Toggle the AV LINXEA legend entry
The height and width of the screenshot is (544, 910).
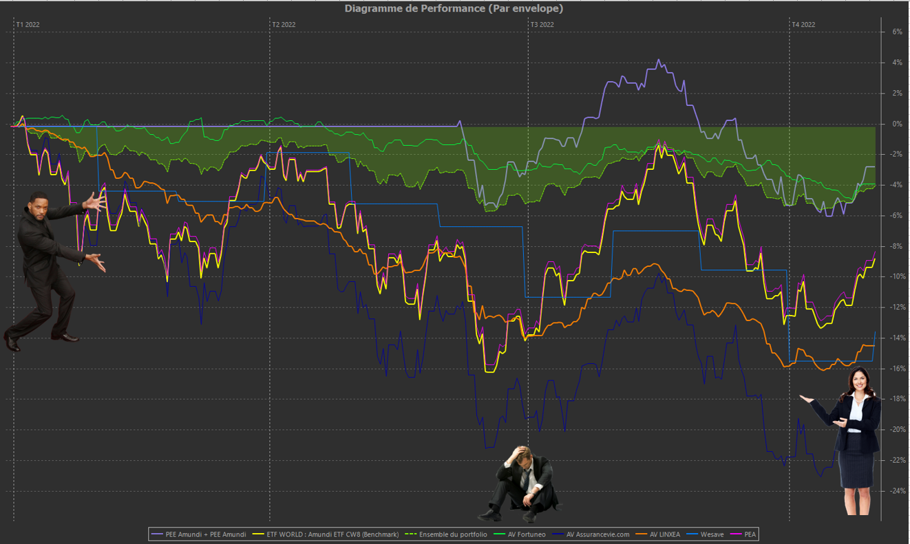[x=657, y=534]
